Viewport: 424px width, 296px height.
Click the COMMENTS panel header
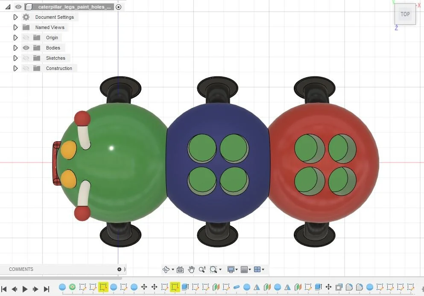click(21, 269)
